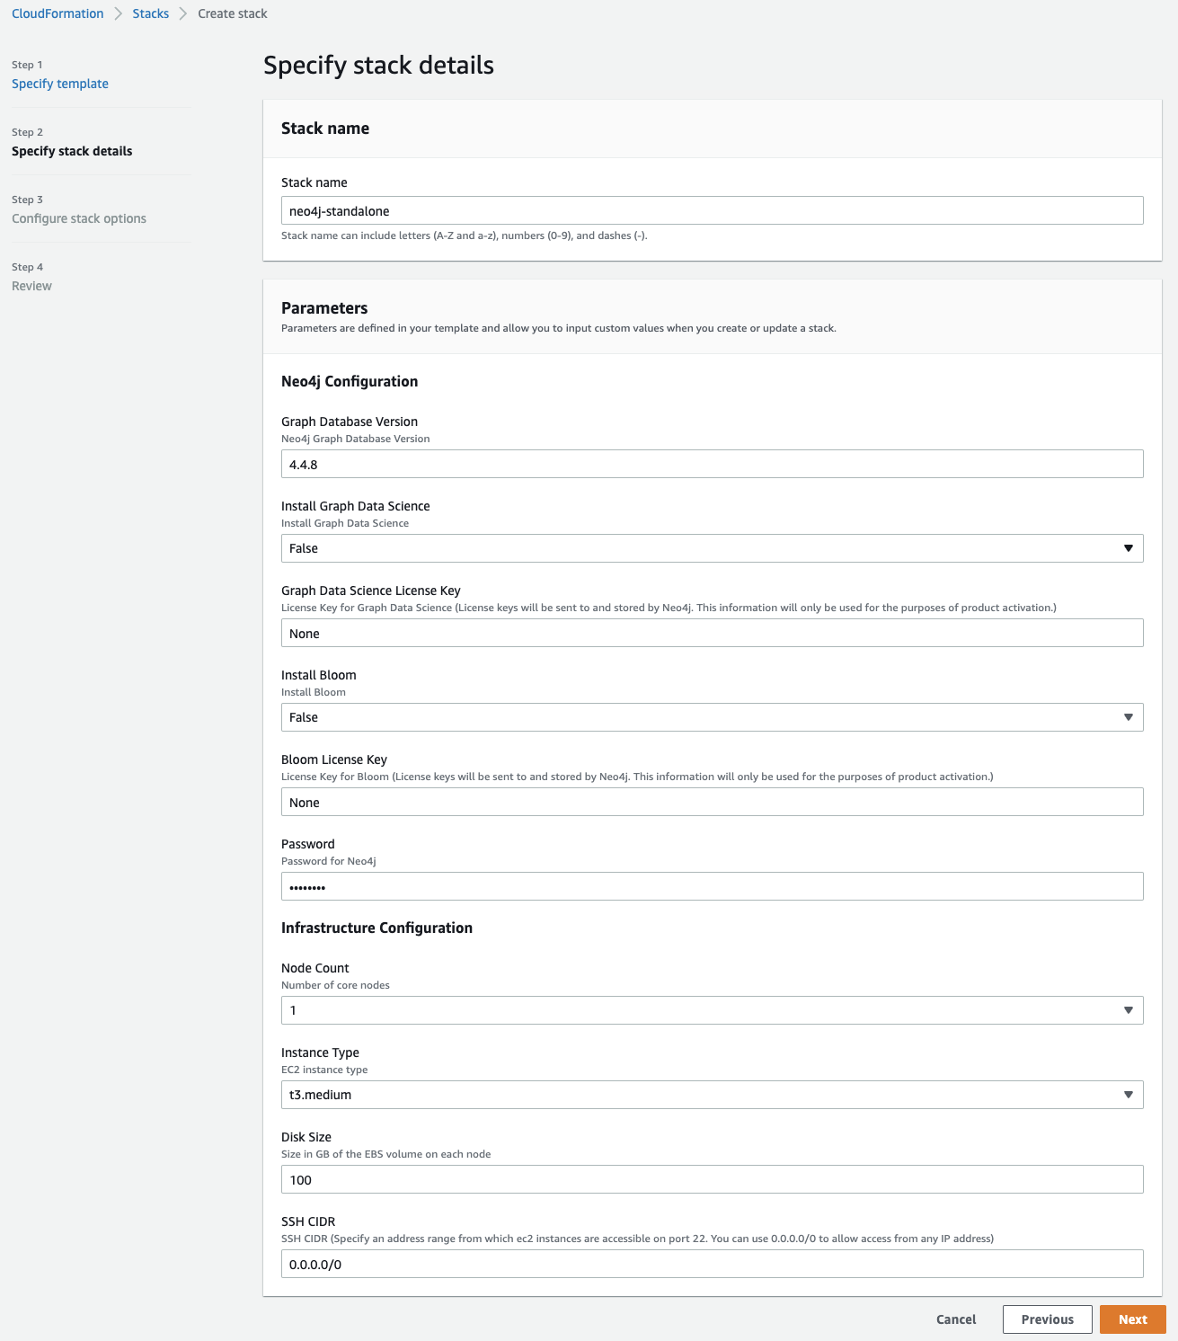Open the CloudFormation breadcrumb link
Image resolution: width=1178 pixels, height=1341 pixels.
[57, 13]
